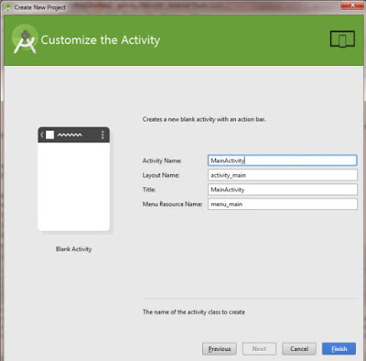This screenshot has width=366, height=361.
Task: Click the Activity Name label text
Action: (162, 160)
